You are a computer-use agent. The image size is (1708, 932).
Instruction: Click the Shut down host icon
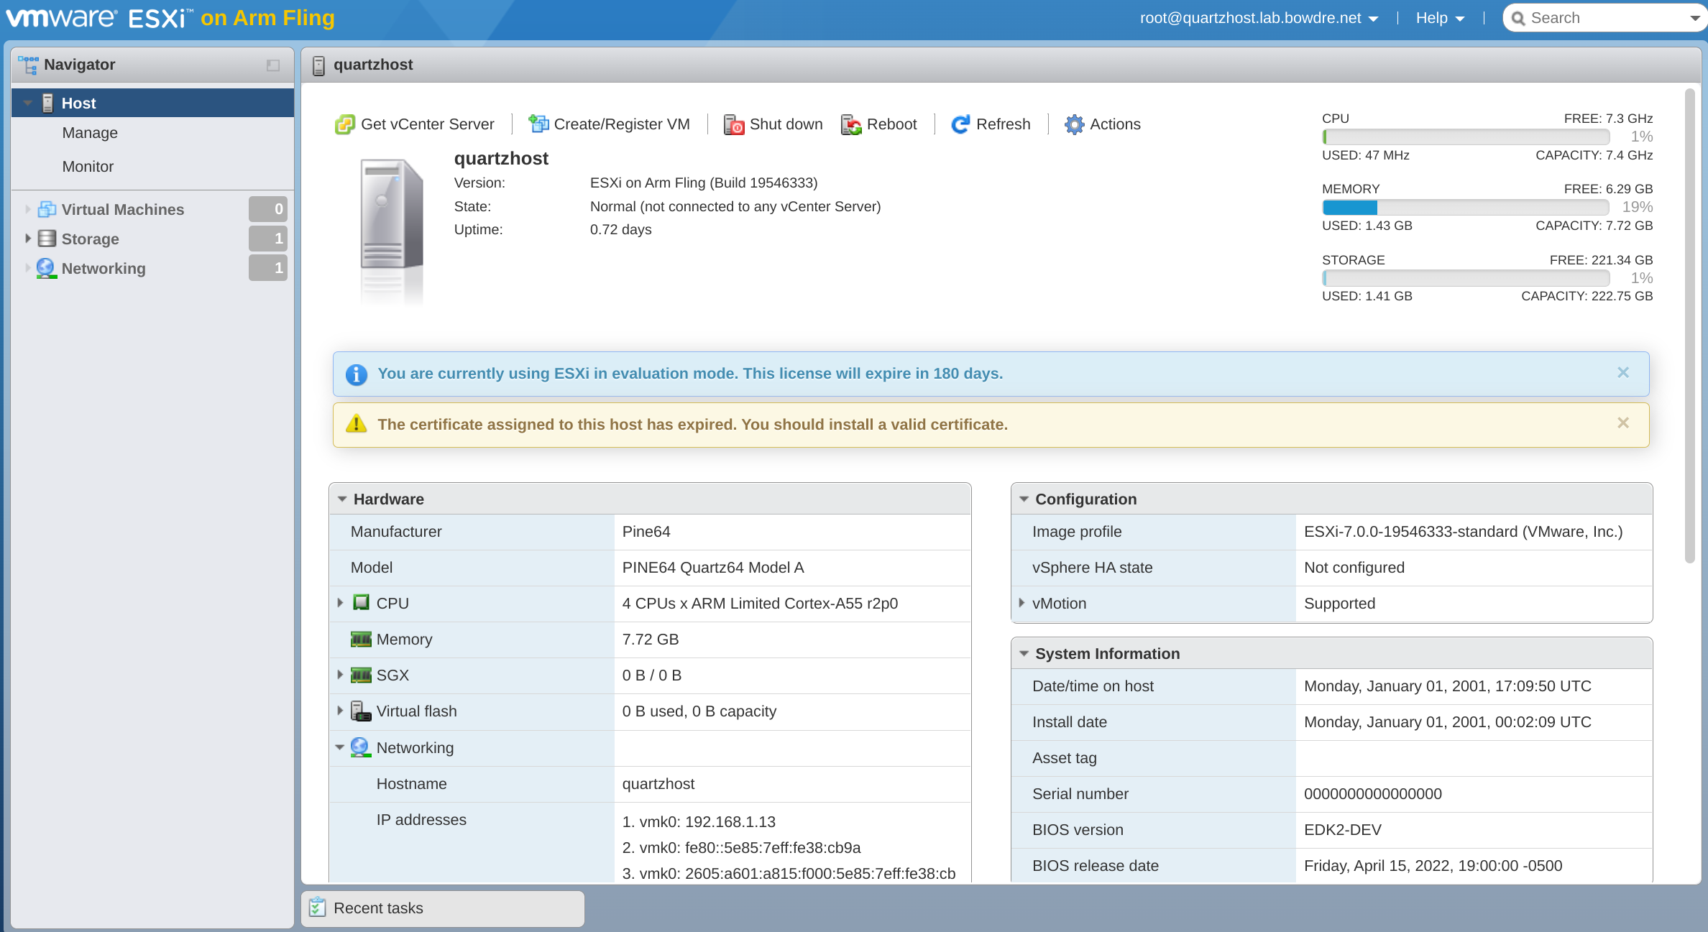(x=733, y=124)
